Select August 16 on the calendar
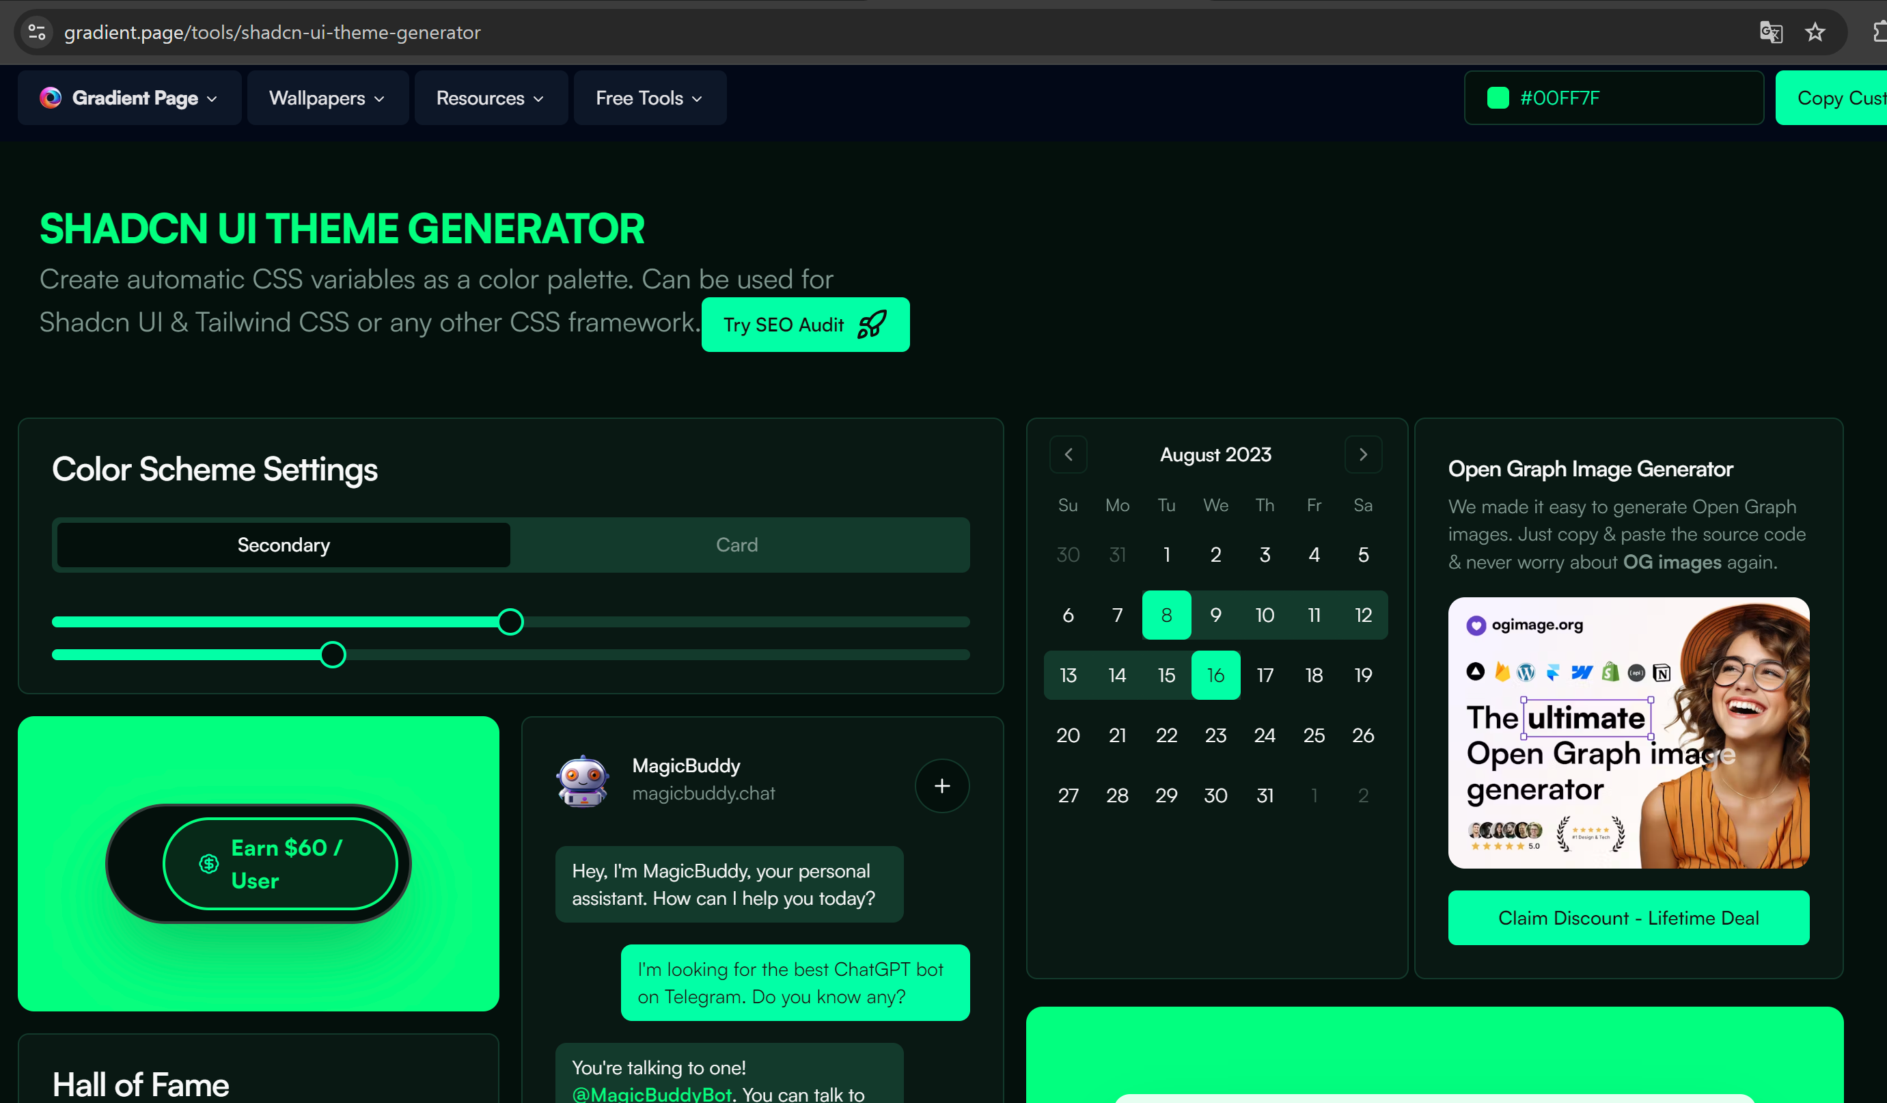1887x1103 pixels. tap(1215, 674)
